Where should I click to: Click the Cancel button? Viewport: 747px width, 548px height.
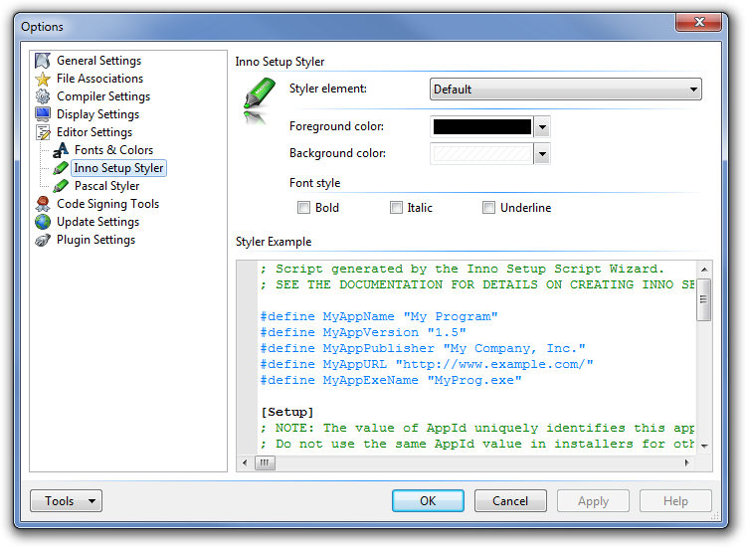pos(510,501)
